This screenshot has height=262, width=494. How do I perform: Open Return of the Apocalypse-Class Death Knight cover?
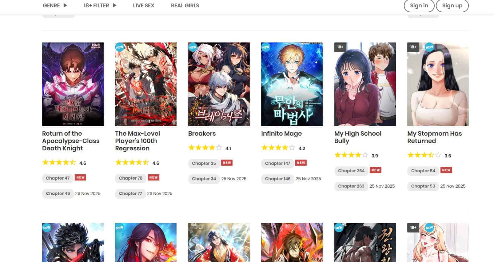coord(73,84)
